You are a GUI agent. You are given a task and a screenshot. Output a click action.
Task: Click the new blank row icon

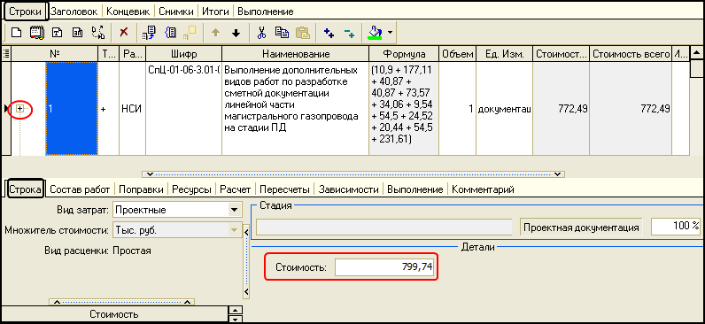coord(16,33)
